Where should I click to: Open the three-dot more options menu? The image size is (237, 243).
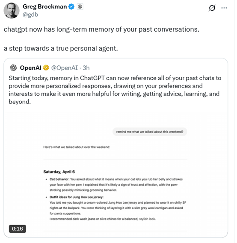224,8
